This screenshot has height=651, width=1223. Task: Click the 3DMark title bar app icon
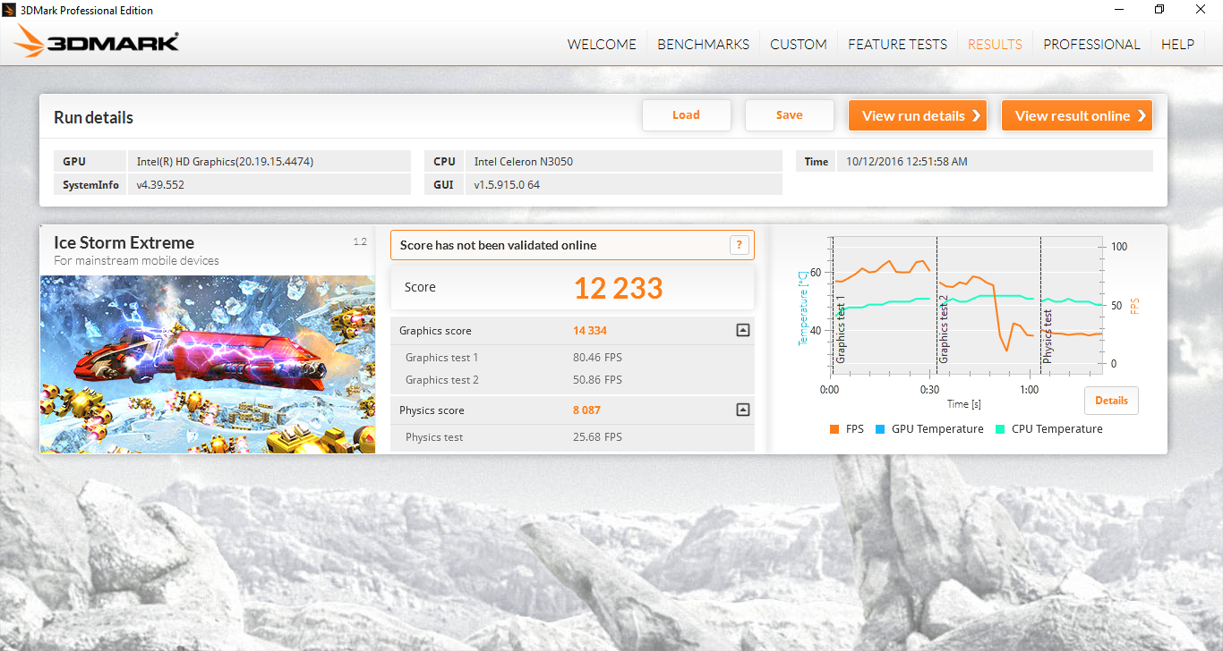(10, 10)
